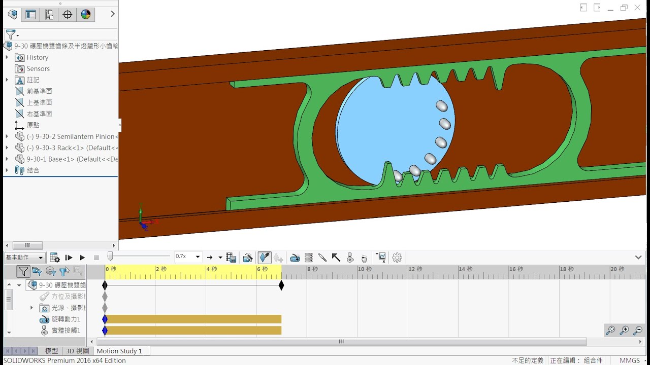
Task: Switch to the ConfigurationManager tab
Action: (x=49, y=15)
